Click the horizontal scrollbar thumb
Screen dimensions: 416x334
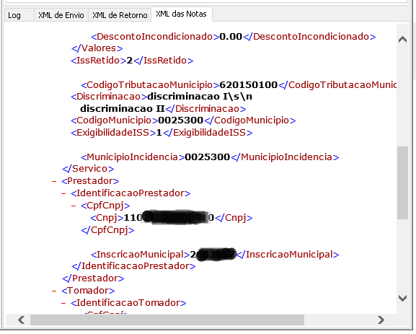[x=167, y=320]
